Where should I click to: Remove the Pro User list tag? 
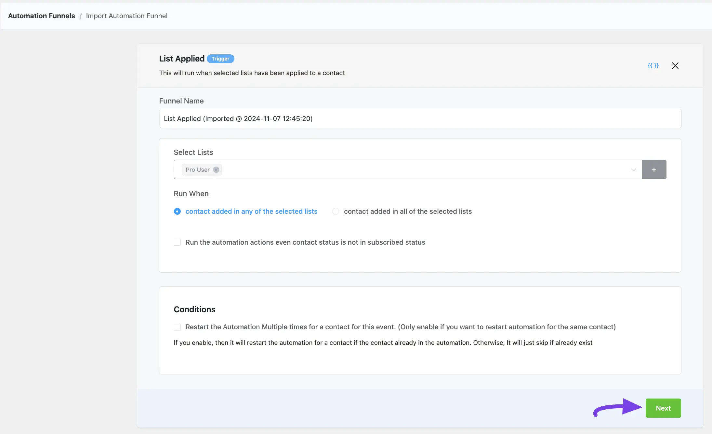click(216, 170)
